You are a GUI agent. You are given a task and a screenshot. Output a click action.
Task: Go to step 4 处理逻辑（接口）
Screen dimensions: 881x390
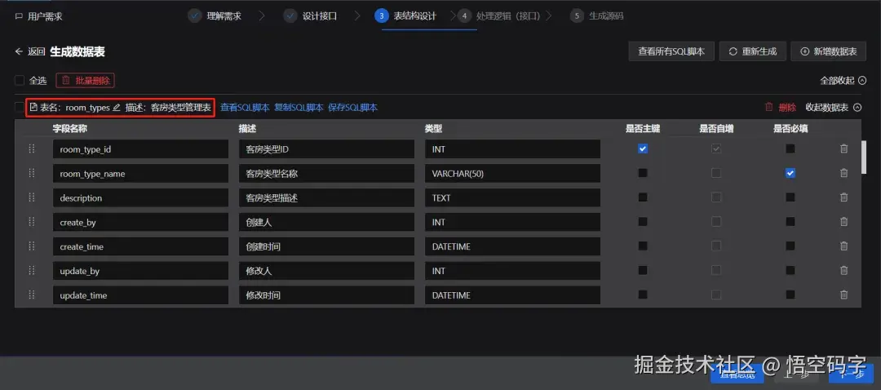[499, 16]
